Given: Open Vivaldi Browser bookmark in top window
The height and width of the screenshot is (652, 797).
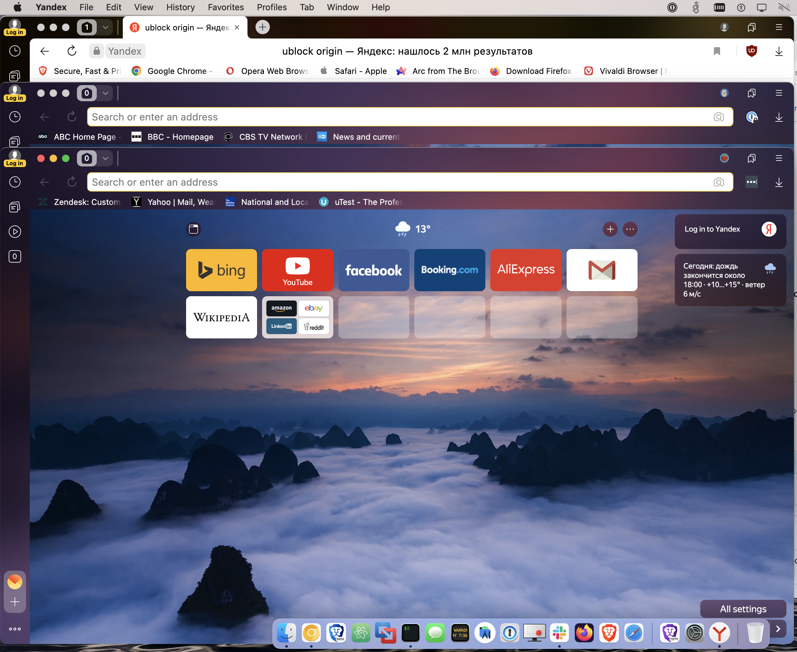Looking at the screenshot, I should 626,71.
